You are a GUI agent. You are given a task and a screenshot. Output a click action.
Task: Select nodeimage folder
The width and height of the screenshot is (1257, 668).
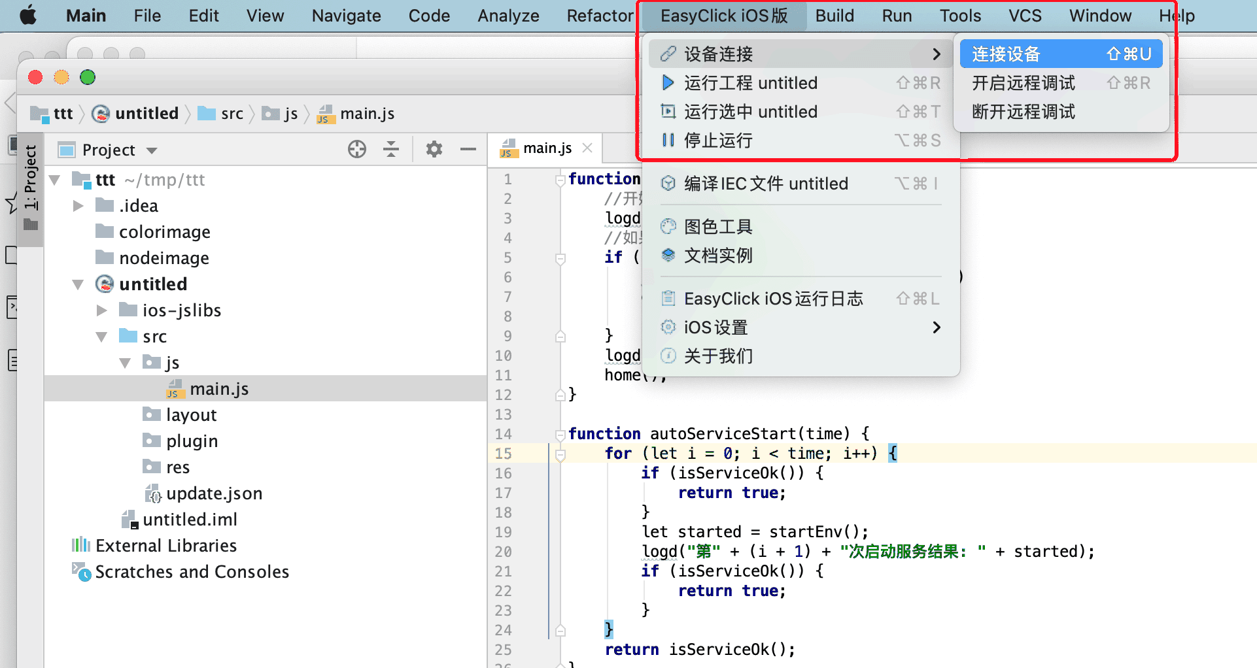point(152,258)
